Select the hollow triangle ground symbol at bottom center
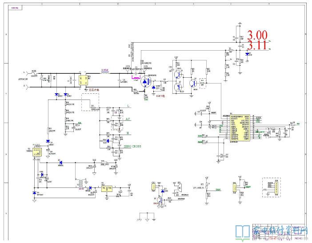 click(x=147, y=220)
